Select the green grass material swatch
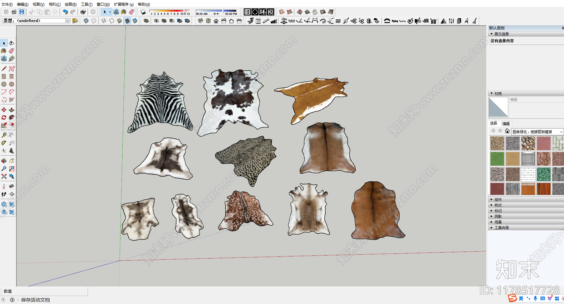Screen dimensions: 564x304 coord(497,159)
